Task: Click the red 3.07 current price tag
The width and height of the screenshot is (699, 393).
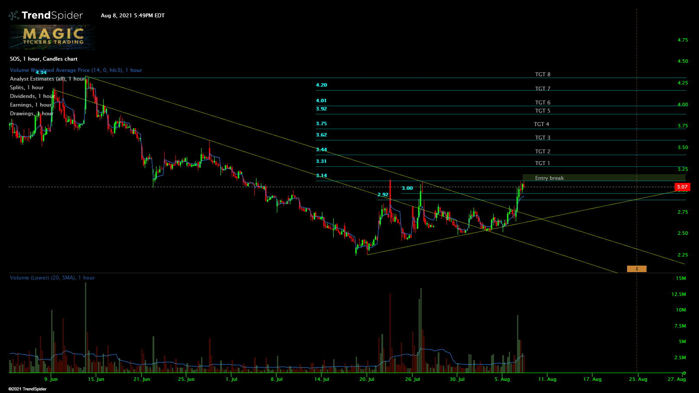Action: [x=682, y=187]
